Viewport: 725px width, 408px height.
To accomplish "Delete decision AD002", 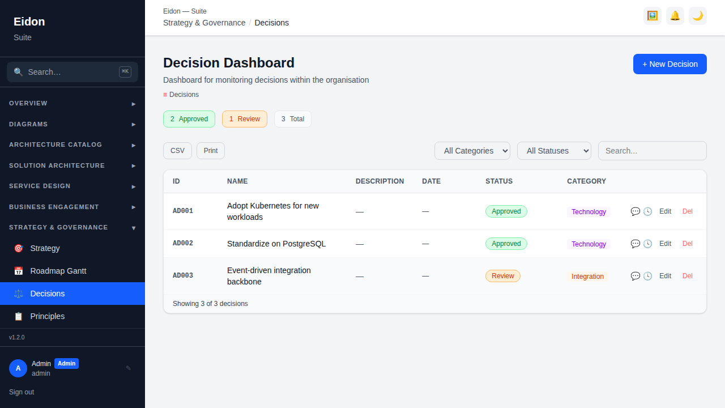I will pyautogui.click(x=688, y=244).
